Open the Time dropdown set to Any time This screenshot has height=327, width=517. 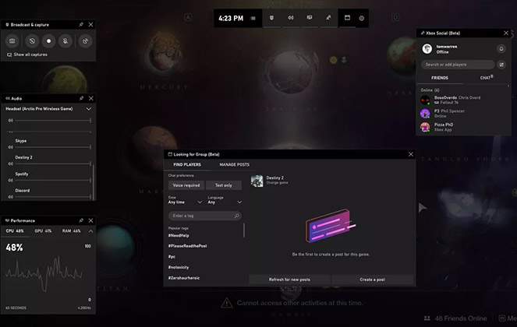(185, 202)
